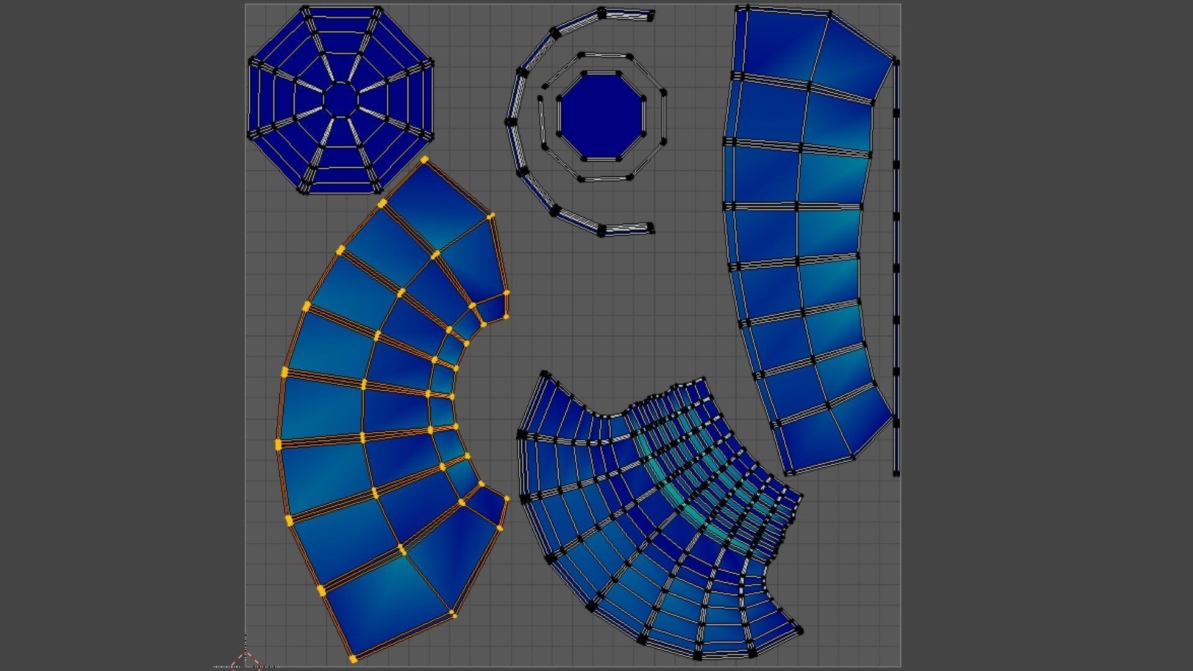Click top edge of thin ring around solid octagon
Image resolution: width=1193 pixels, height=671 pixels.
click(604, 56)
